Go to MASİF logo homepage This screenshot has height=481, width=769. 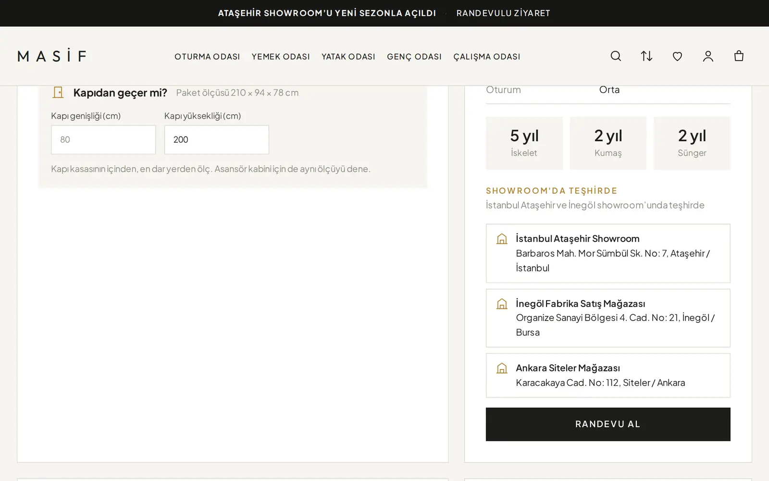pos(52,56)
